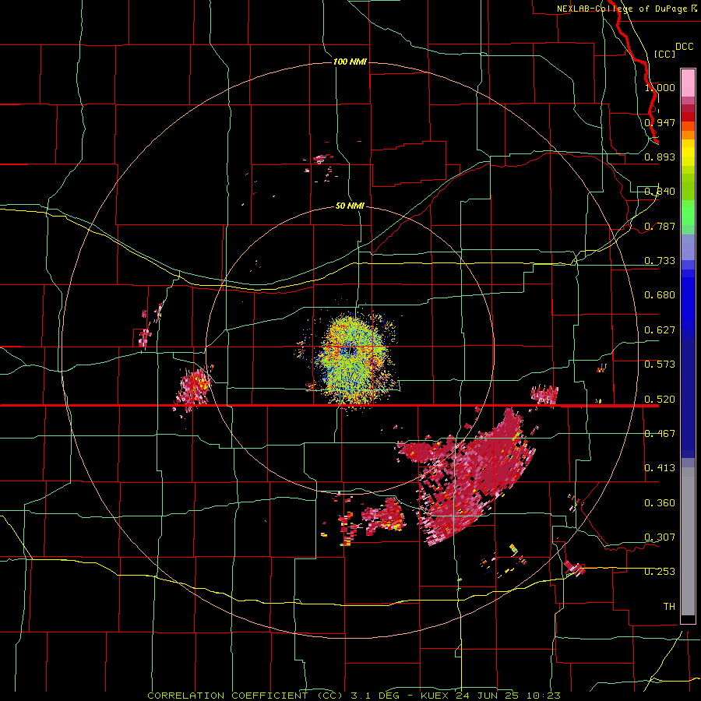Click the 0.787 legend value

(x=660, y=226)
